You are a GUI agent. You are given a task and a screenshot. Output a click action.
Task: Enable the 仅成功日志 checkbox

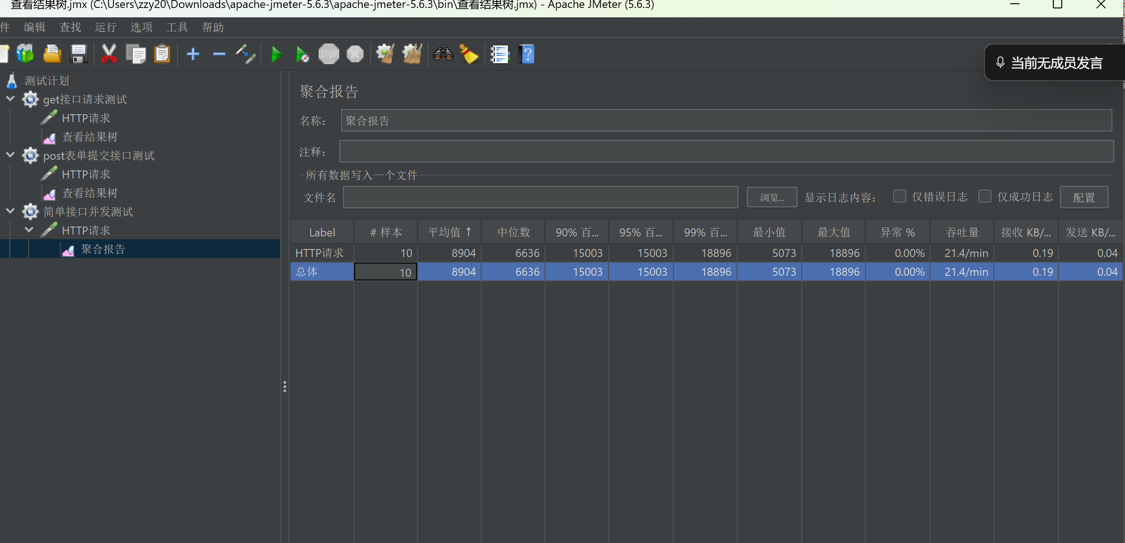click(986, 197)
